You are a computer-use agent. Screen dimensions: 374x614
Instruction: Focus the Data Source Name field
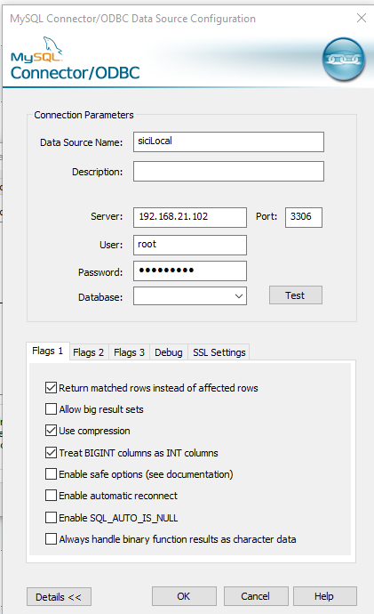coord(228,141)
